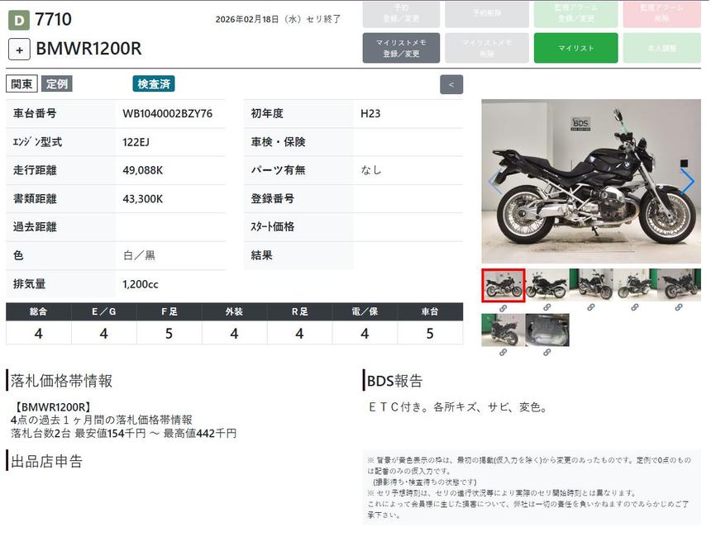711x551 pixels.
Task: Click the 関東 region tag
Action: (x=21, y=83)
